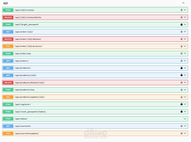Click the DELETE badge for /api/{id}/review/delete
The width and height of the screenshot is (191, 142).
pos(8,17)
